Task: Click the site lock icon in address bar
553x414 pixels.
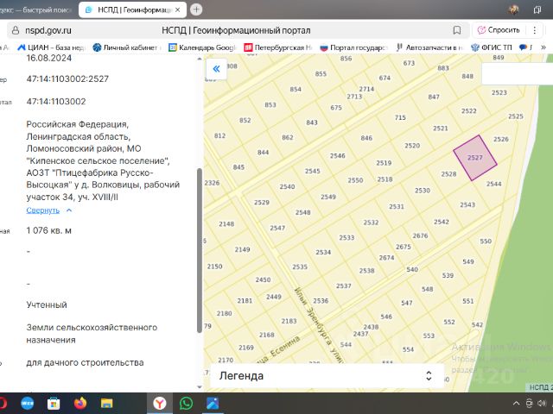Action: point(16,30)
